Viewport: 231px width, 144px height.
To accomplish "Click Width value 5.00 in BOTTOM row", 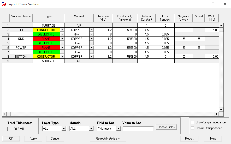I will 212,56.
